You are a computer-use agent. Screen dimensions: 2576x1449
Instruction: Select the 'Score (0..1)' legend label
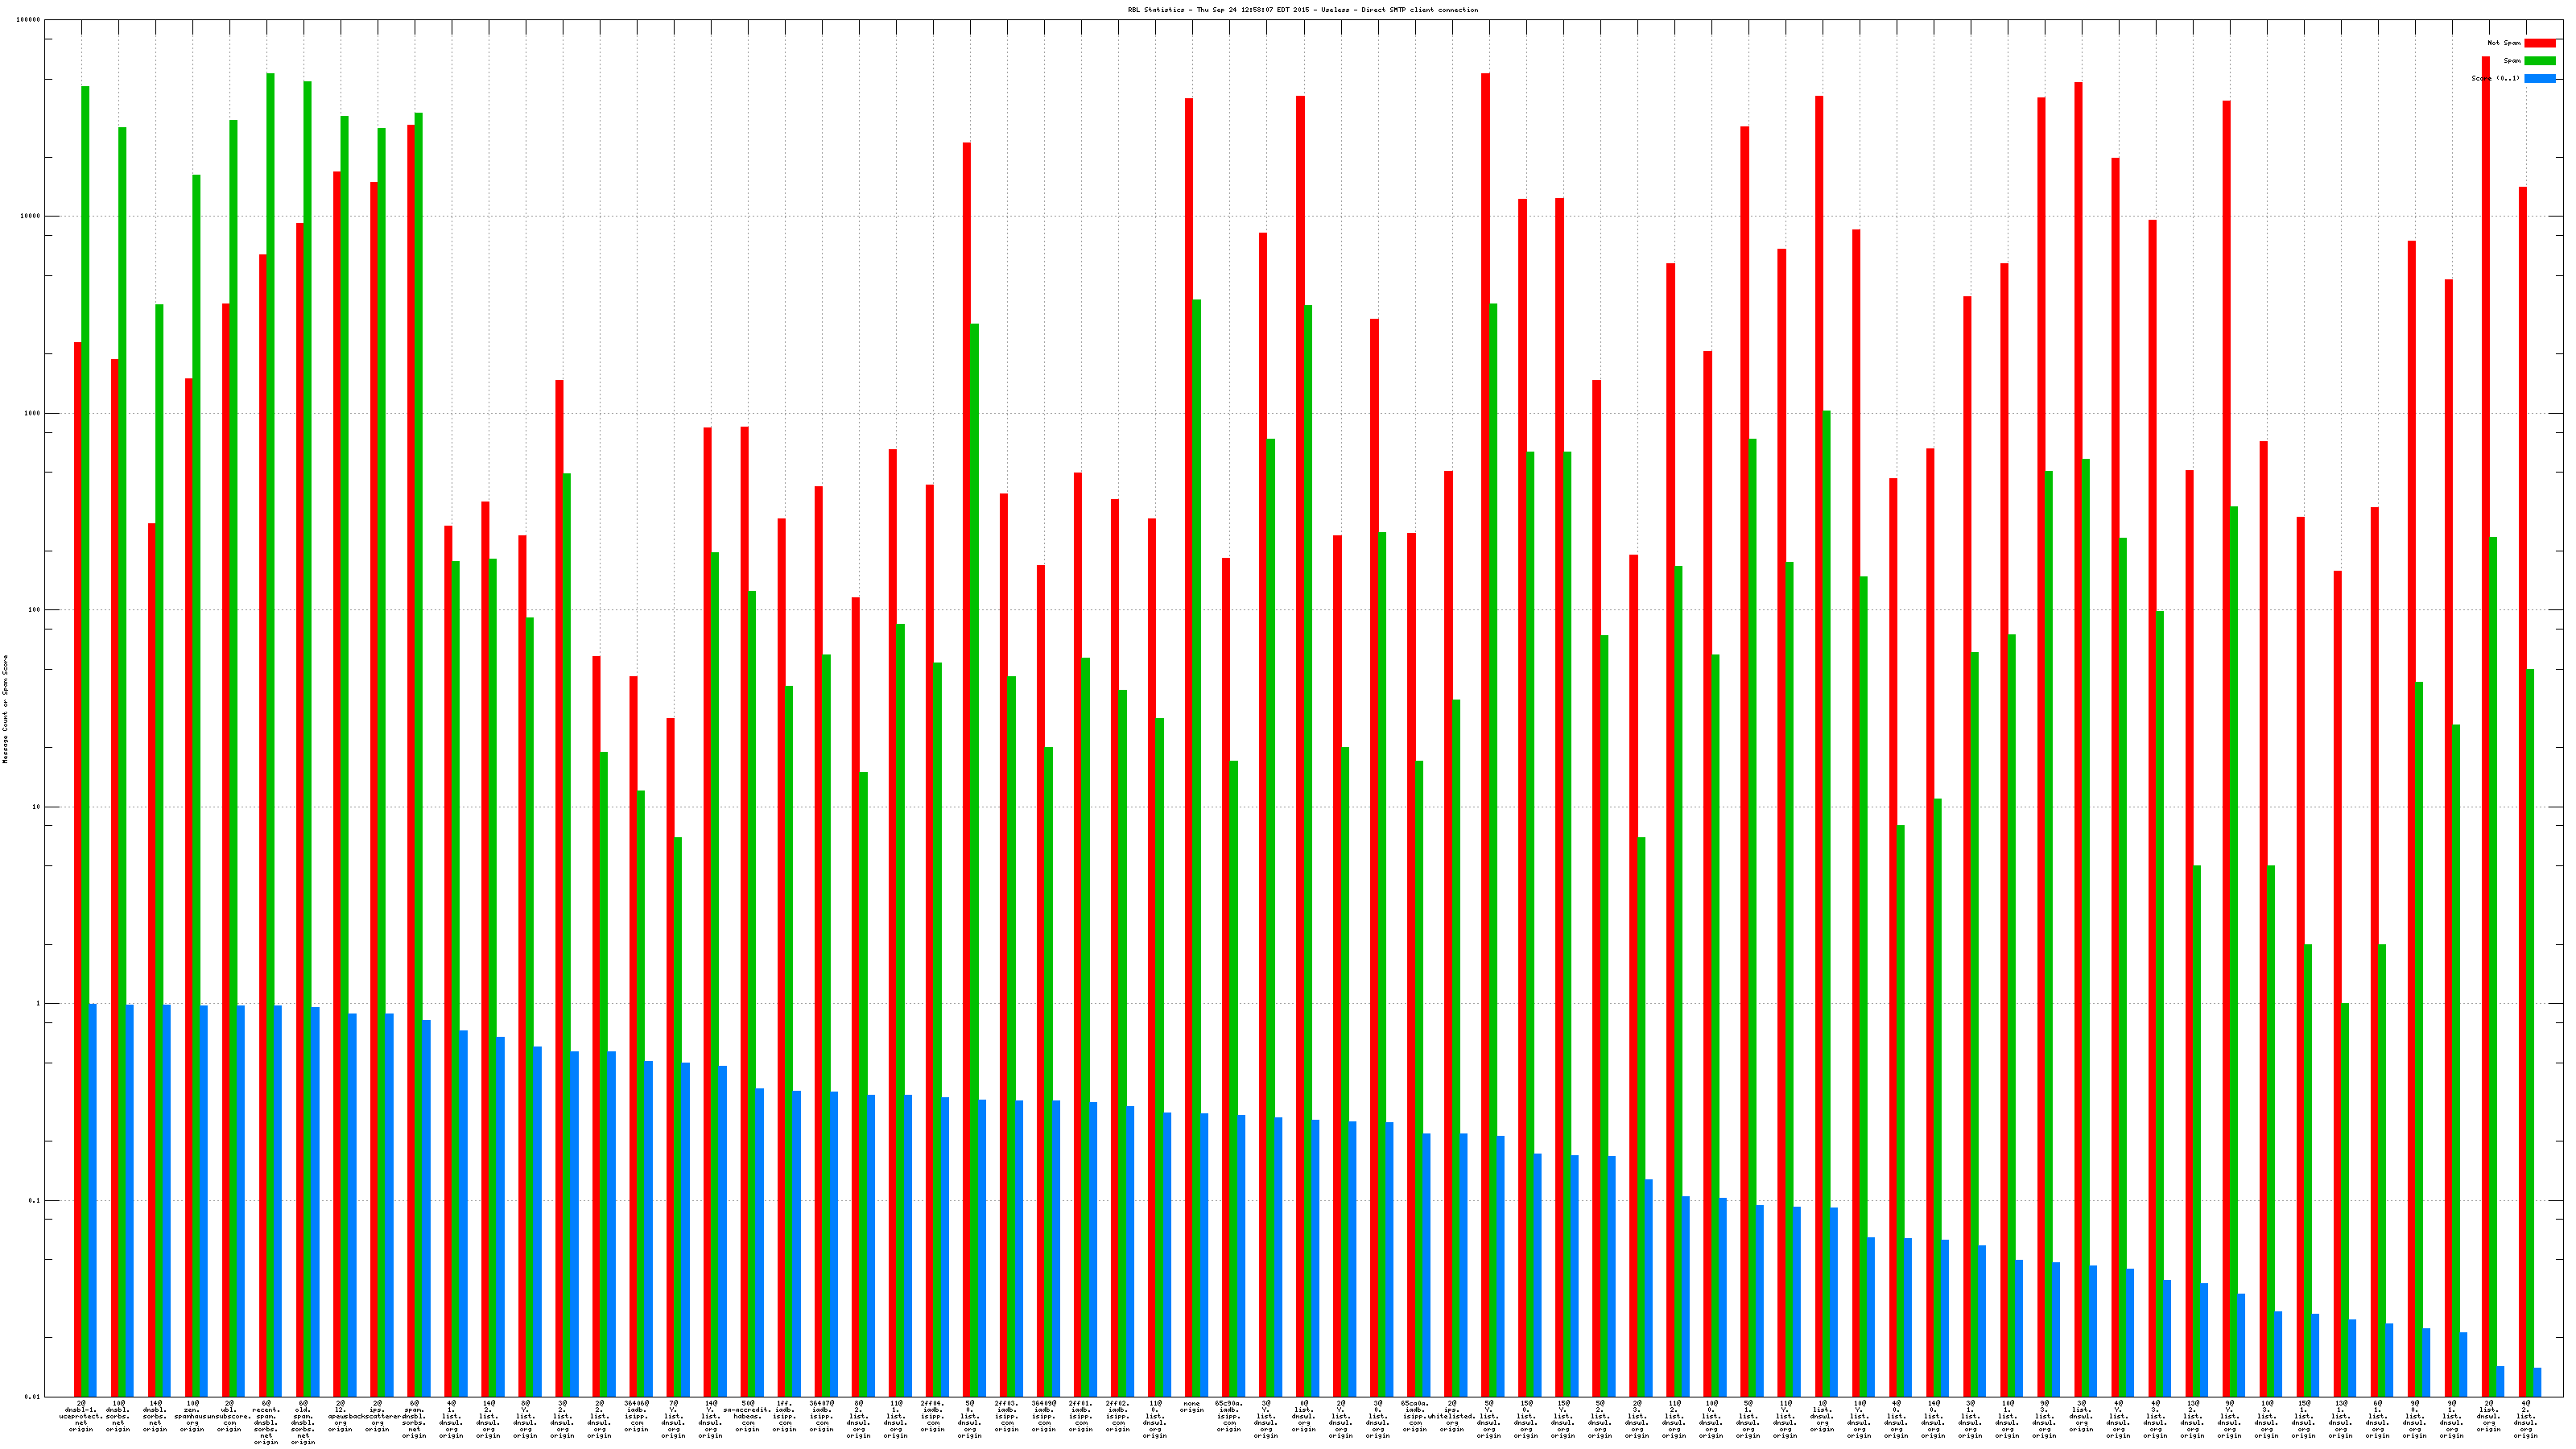click(x=2495, y=78)
